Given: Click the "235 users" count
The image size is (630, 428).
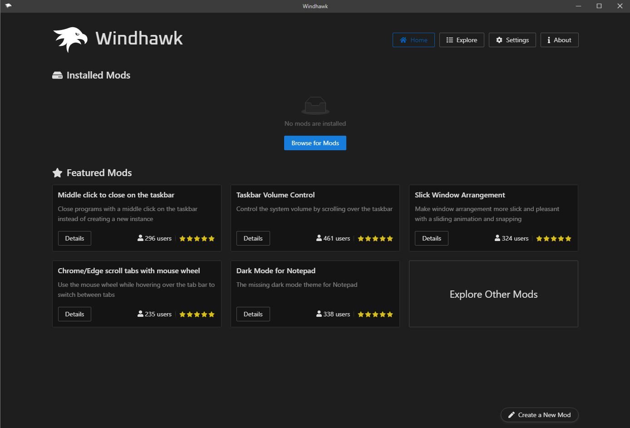Looking at the screenshot, I should (155, 314).
